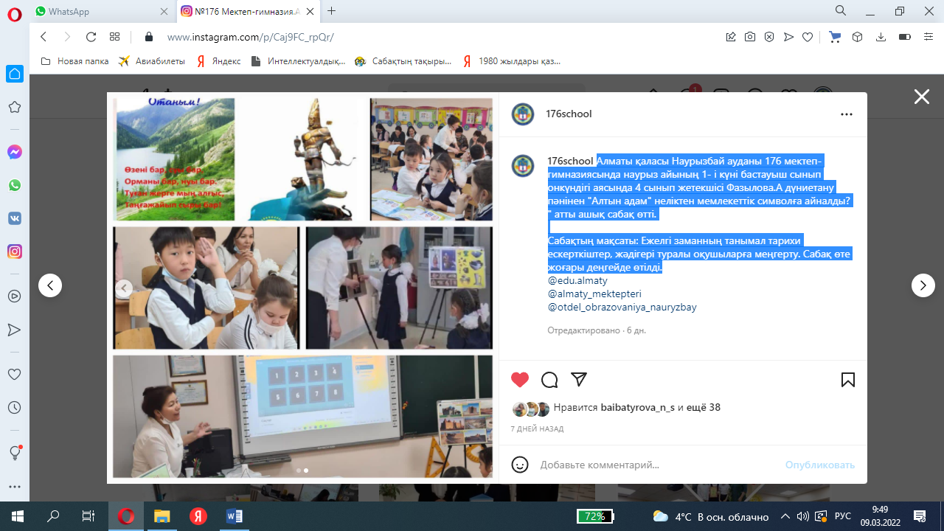Screen dimensions: 944x531
Task: Open @almaty_mektepteri profile link
Action: click(x=594, y=294)
